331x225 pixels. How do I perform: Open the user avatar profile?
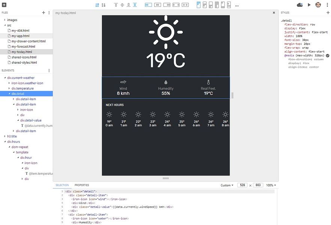point(318,5)
